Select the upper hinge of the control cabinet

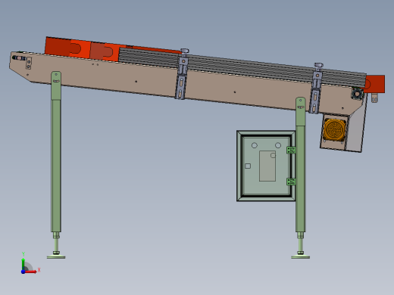click(x=291, y=150)
